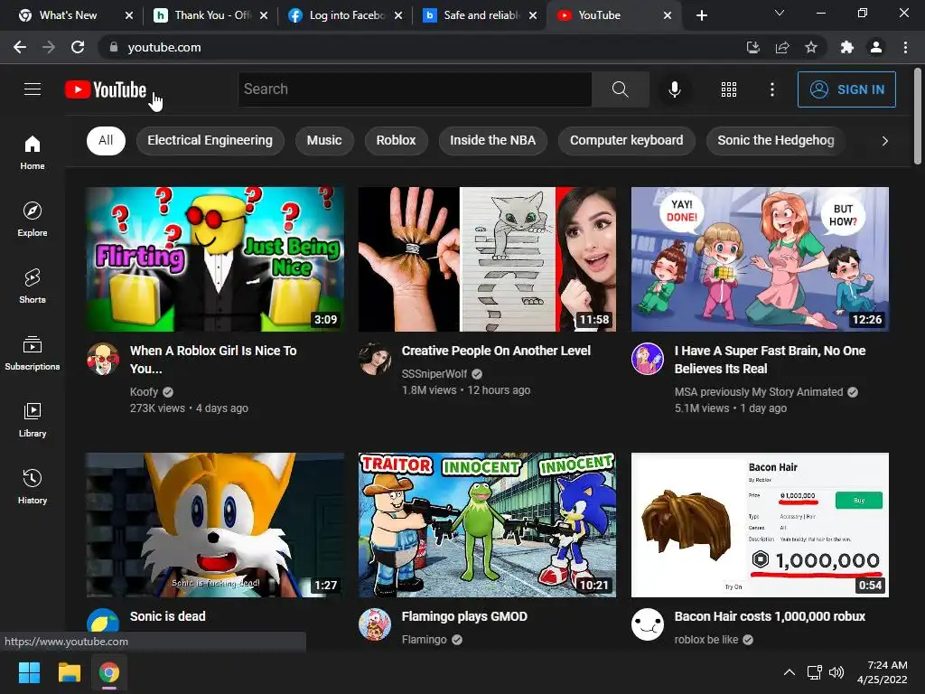Select the Roblox filter chip
The width and height of the screenshot is (925, 694).
pyautogui.click(x=396, y=140)
